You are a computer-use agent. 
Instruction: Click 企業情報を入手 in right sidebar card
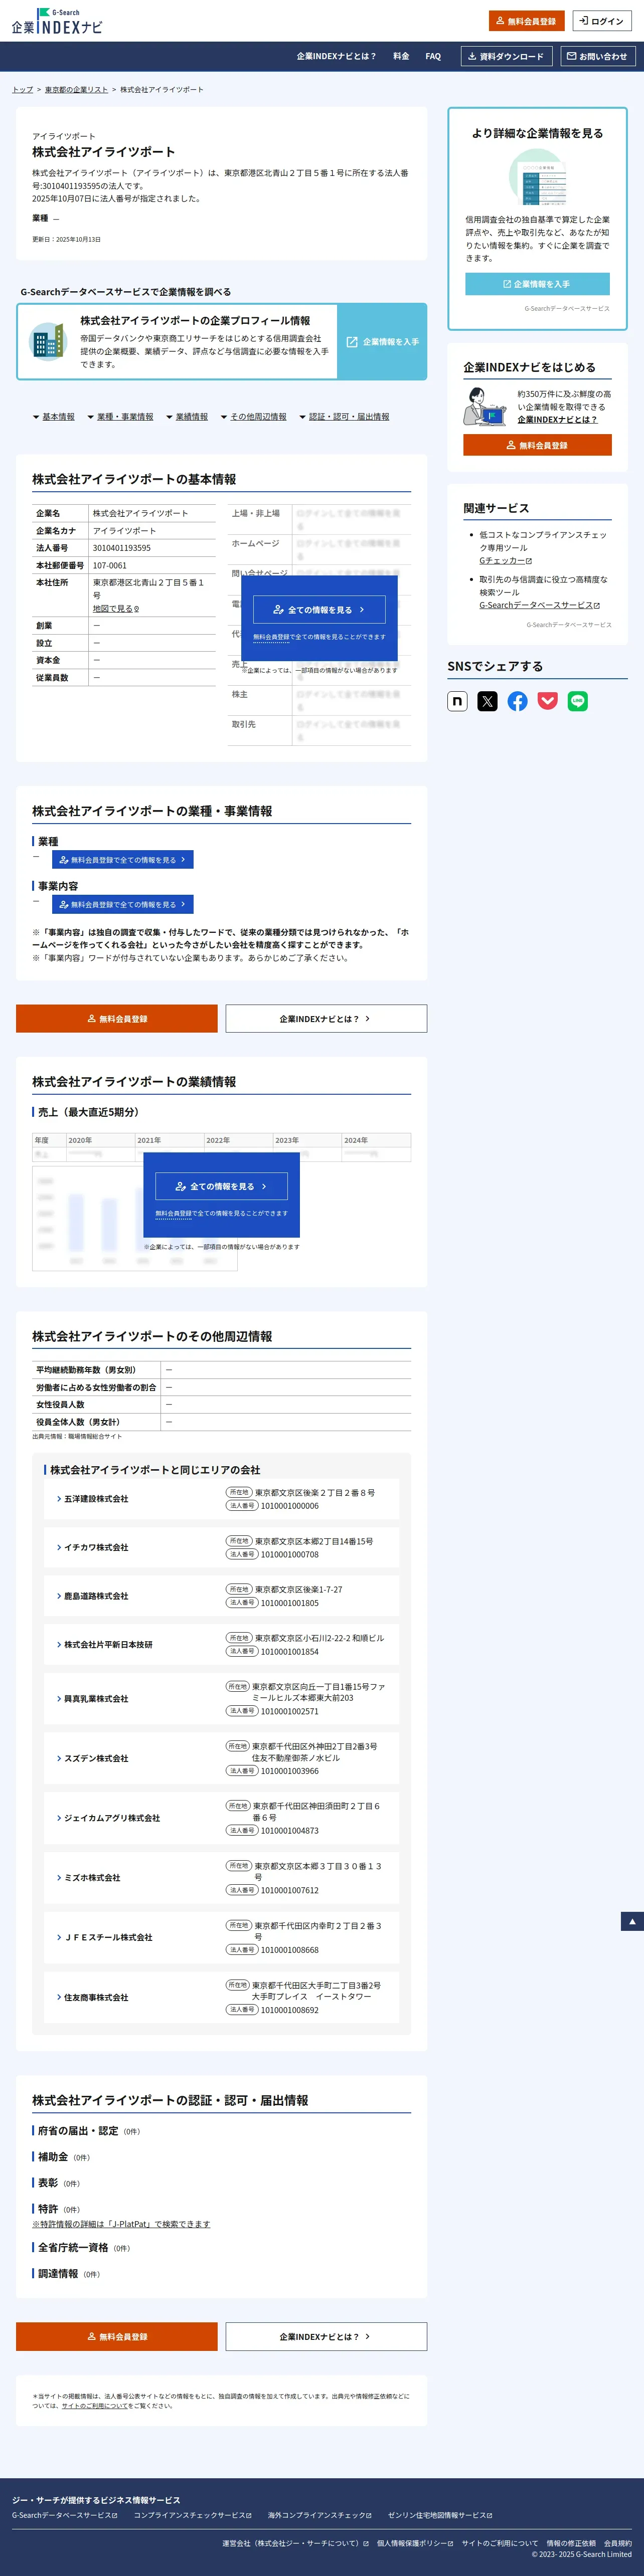(x=537, y=284)
